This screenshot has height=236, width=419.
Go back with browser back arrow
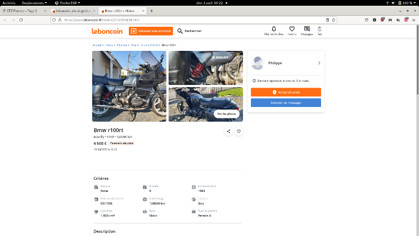5,20
